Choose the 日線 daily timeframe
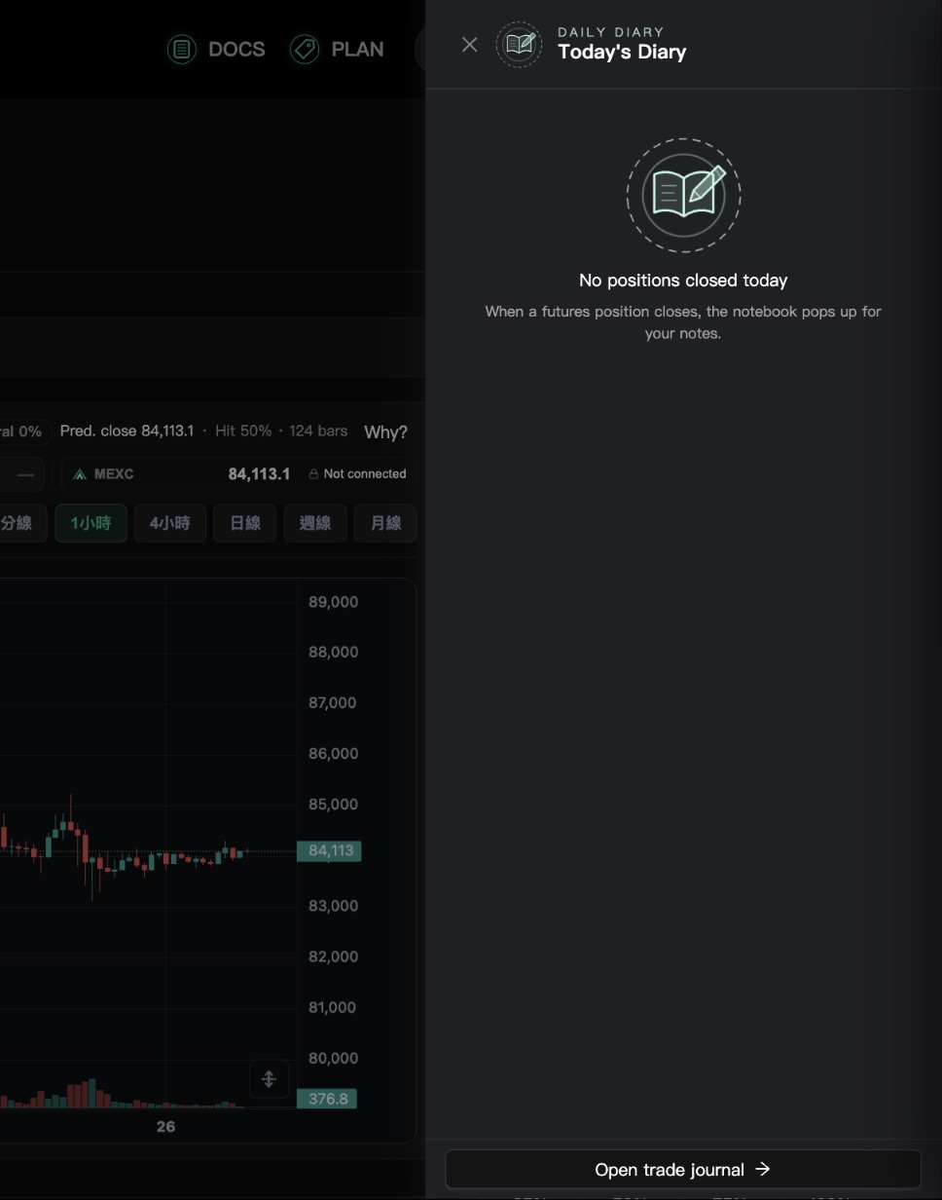This screenshot has width=942, height=1200. pyautogui.click(x=245, y=523)
